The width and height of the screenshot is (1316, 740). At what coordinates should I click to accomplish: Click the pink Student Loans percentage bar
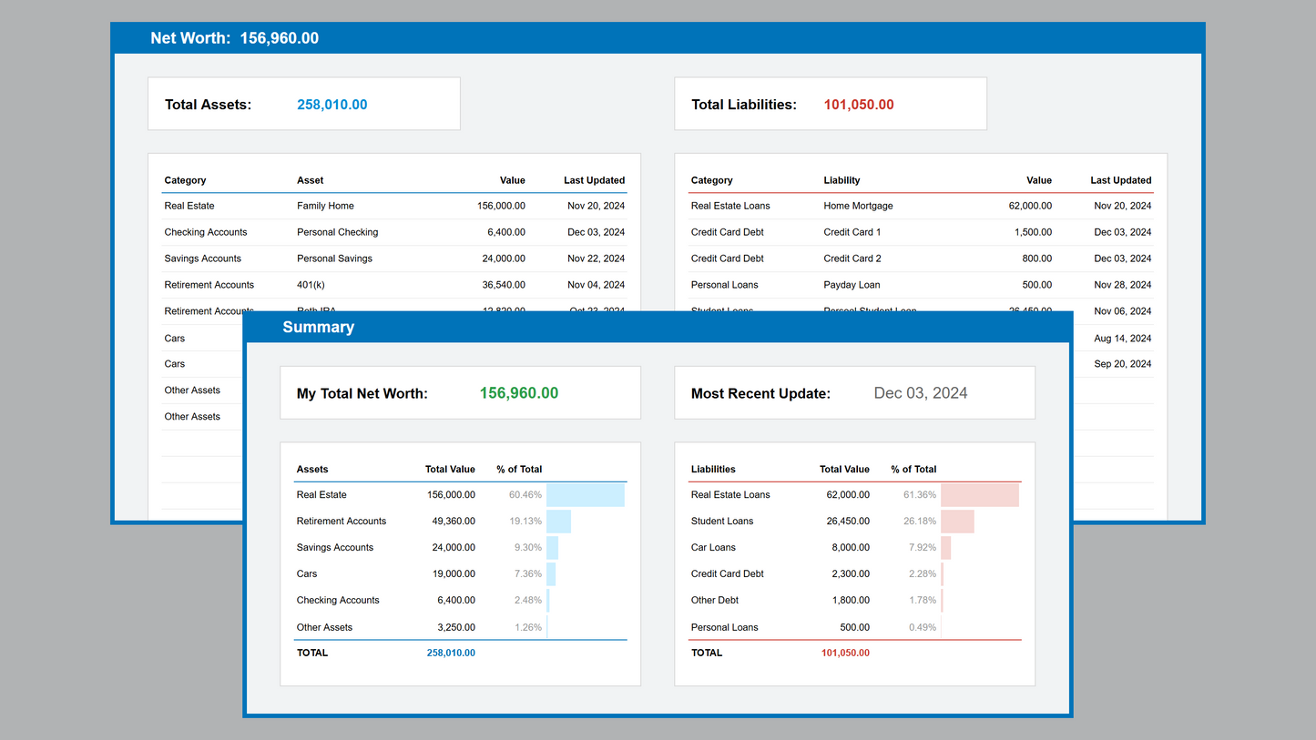(x=957, y=522)
